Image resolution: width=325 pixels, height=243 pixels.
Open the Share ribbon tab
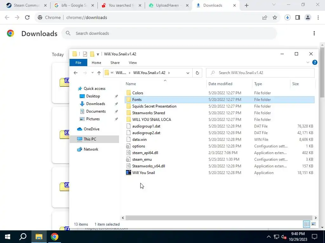(x=115, y=63)
